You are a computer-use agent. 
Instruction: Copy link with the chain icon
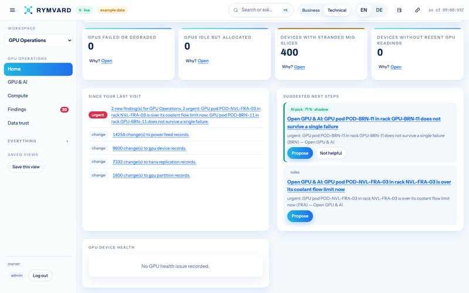pos(417,10)
